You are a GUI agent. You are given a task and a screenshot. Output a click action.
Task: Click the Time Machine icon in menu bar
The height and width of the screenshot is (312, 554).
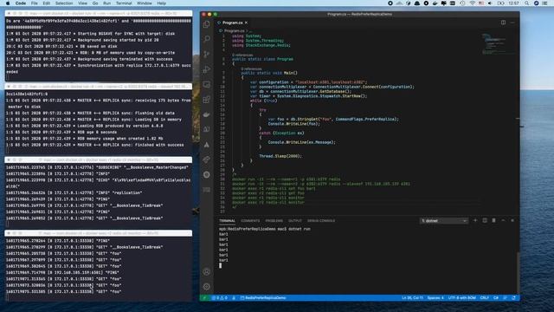coord(462,3)
